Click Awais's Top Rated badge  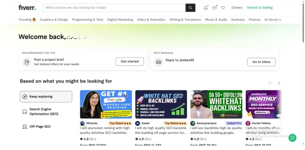click(x=175, y=123)
